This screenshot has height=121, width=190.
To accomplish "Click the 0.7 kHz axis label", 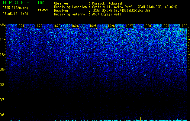I will (2, 100).
